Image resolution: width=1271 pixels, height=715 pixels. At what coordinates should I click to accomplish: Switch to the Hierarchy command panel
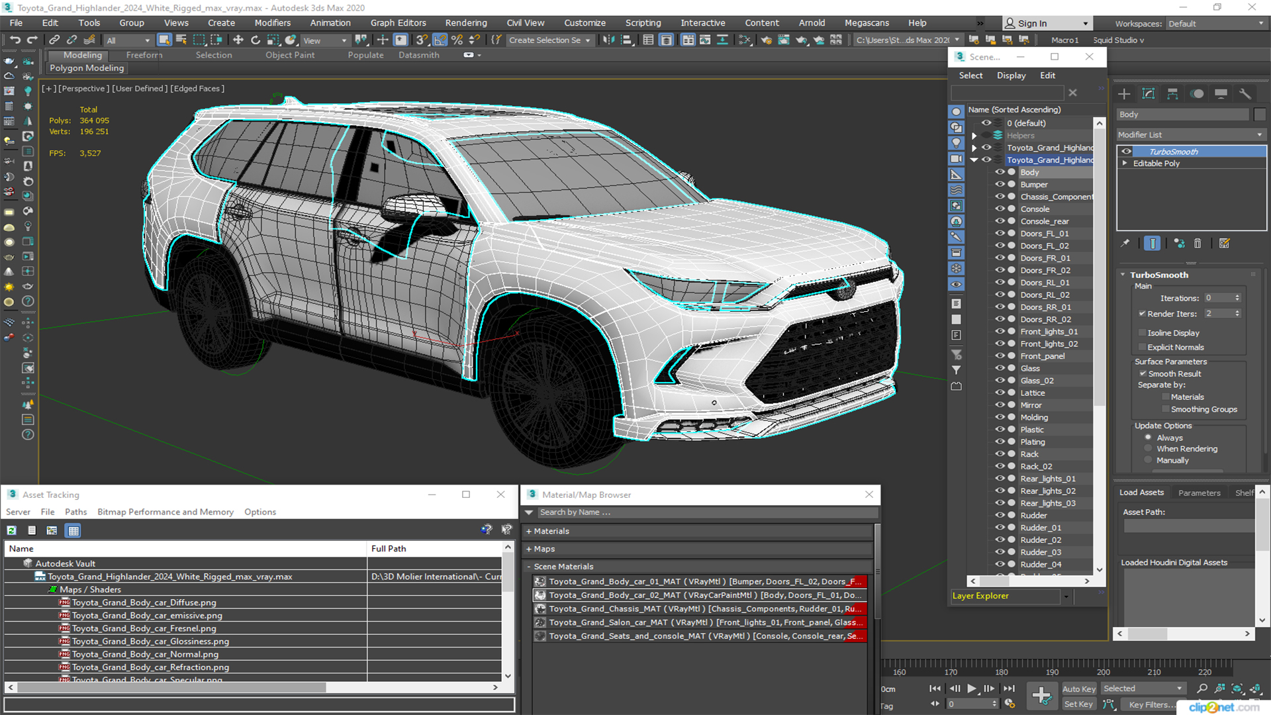(x=1172, y=94)
